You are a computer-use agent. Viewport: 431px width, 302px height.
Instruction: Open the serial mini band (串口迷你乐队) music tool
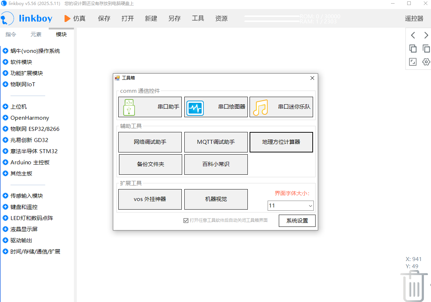(281, 107)
